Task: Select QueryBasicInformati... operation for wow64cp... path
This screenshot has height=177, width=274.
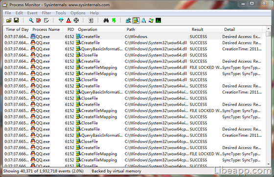Action: (x=102, y=135)
